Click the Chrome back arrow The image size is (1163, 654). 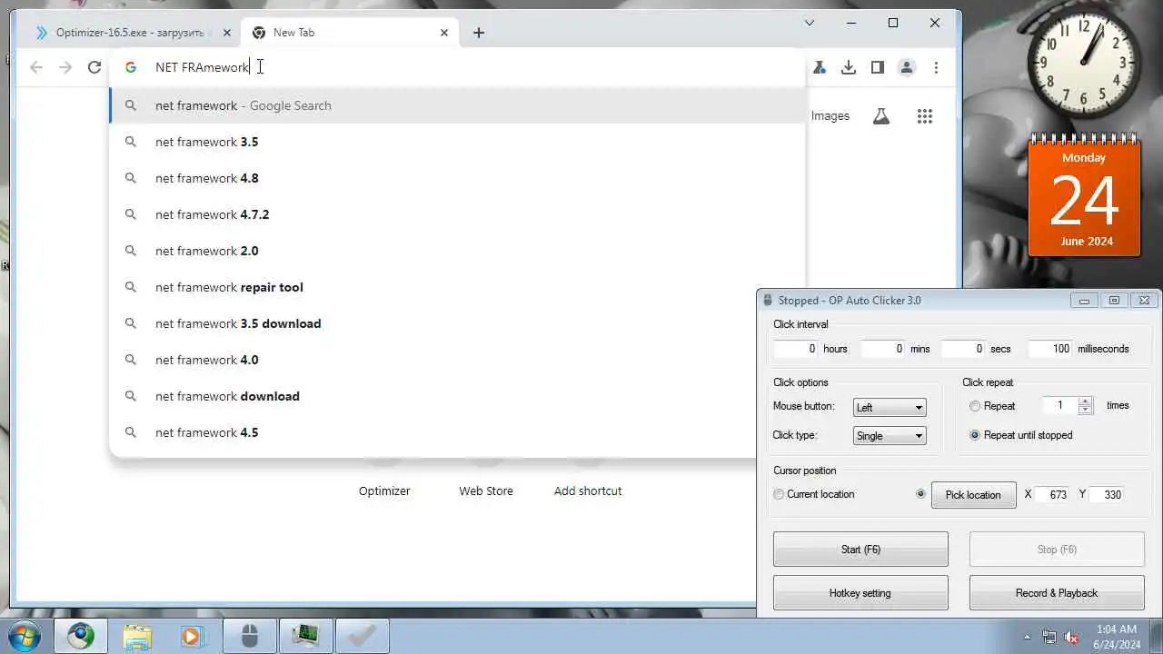36,67
